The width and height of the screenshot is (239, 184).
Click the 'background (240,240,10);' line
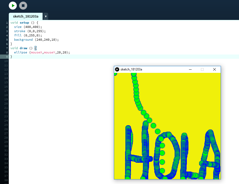tap(36, 40)
